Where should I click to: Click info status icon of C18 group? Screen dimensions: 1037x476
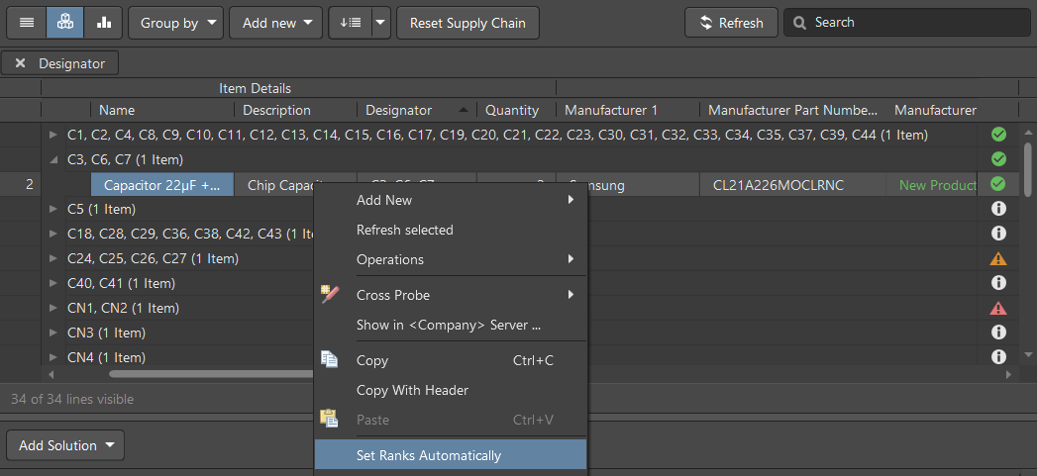click(x=998, y=234)
